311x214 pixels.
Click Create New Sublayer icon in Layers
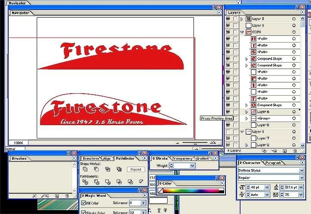click(274, 151)
